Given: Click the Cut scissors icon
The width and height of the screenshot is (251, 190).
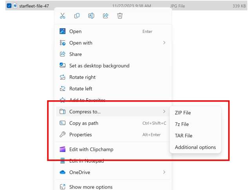Looking at the screenshot, I should pos(62,16).
